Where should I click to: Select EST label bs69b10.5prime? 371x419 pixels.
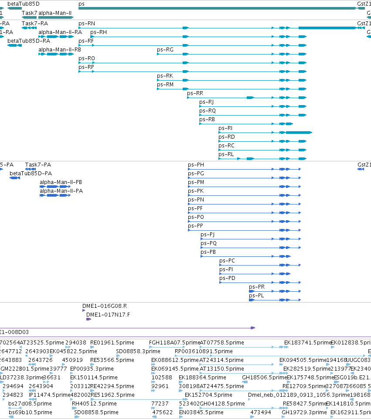[31, 412]
